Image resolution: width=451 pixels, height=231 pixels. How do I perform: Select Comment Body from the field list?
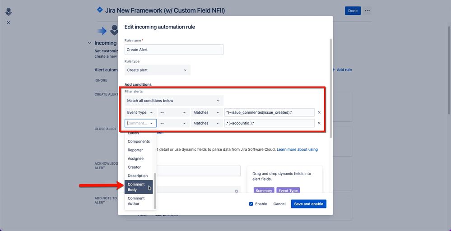139,187
